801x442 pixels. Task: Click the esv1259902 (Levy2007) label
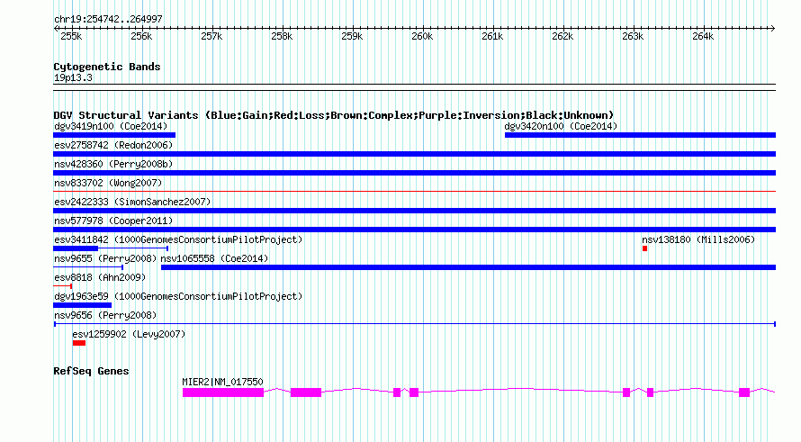click(129, 334)
